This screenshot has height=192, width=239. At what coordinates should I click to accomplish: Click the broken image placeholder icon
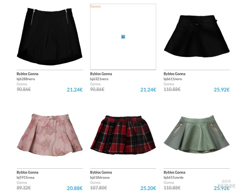(123, 37)
